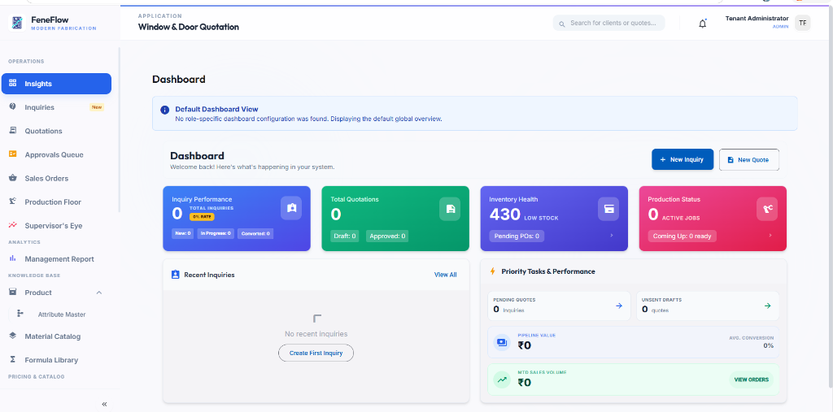Click the FeneFlow logo icon

click(18, 23)
